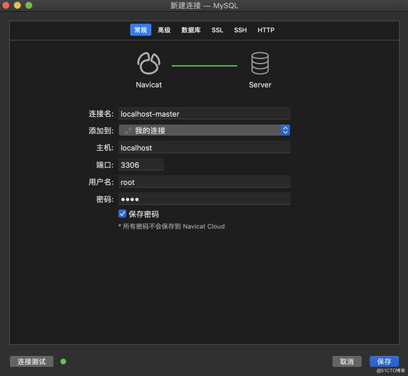This screenshot has height=376, width=408.
Task: Click the green connection status indicator
Action: [63, 362]
